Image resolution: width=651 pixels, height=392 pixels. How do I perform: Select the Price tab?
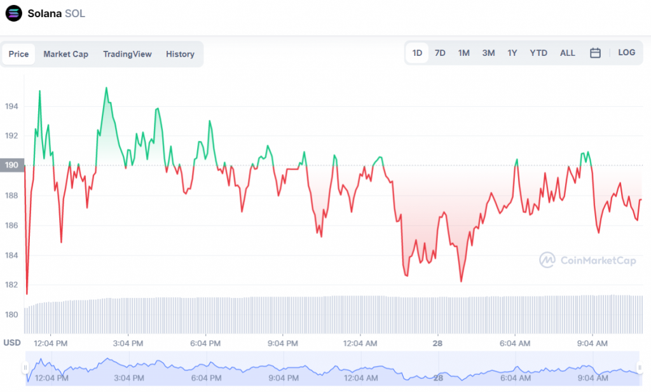tap(18, 54)
